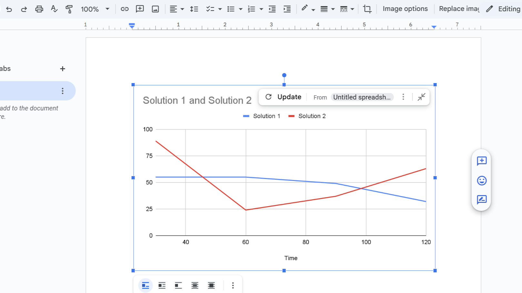Image resolution: width=522 pixels, height=293 pixels.
Task: Click the Update chart button
Action: coord(283,97)
